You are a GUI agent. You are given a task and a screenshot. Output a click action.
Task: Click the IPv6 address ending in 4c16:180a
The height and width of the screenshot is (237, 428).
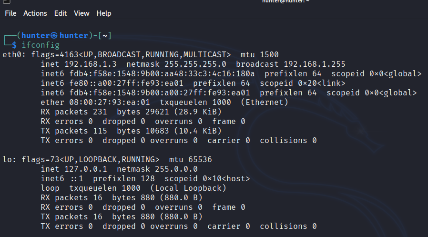pos(162,74)
